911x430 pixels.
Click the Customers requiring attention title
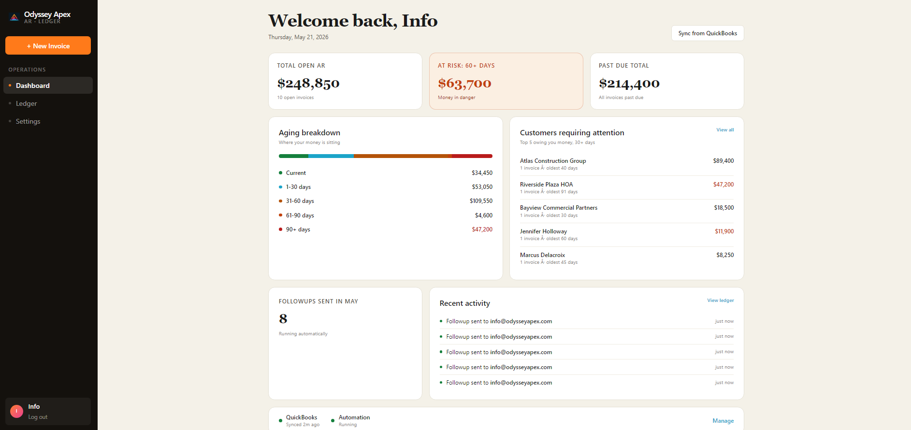pyautogui.click(x=572, y=133)
